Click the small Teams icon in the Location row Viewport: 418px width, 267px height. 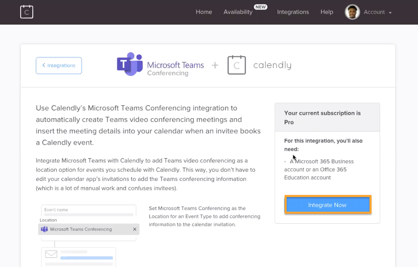point(45,229)
